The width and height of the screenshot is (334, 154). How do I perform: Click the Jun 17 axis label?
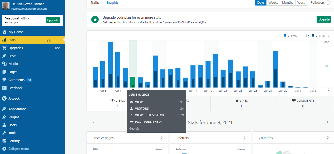(193, 91)
